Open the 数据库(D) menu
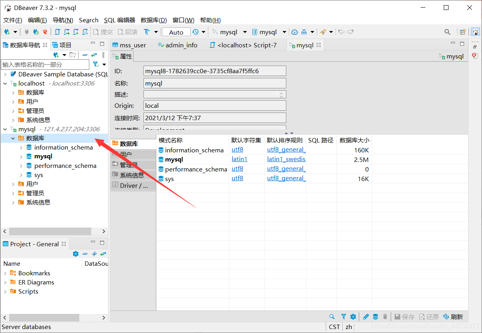 tap(154, 20)
